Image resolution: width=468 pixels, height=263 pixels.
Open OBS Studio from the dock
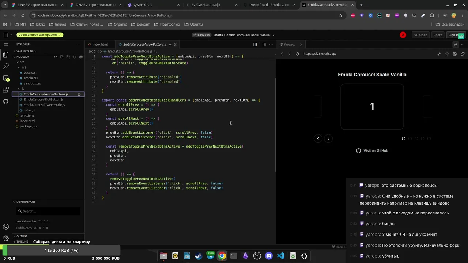pos(257,256)
